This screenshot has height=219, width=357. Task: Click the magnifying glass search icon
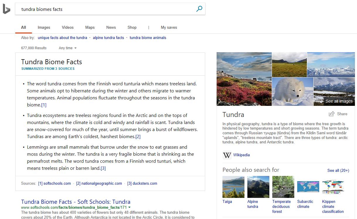click(199, 9)
